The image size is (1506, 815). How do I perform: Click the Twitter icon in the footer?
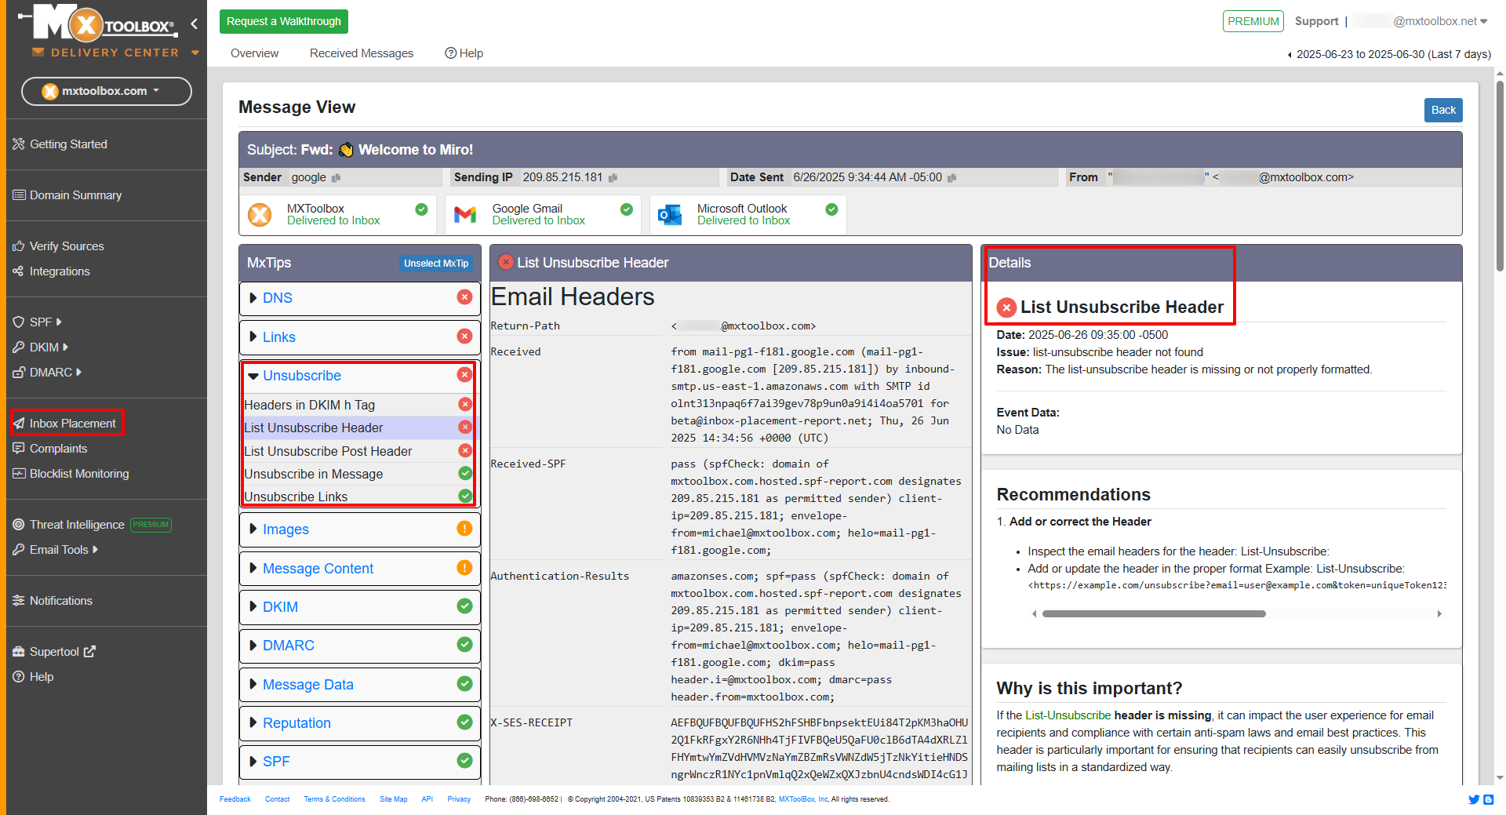[x=1473, y=799]
